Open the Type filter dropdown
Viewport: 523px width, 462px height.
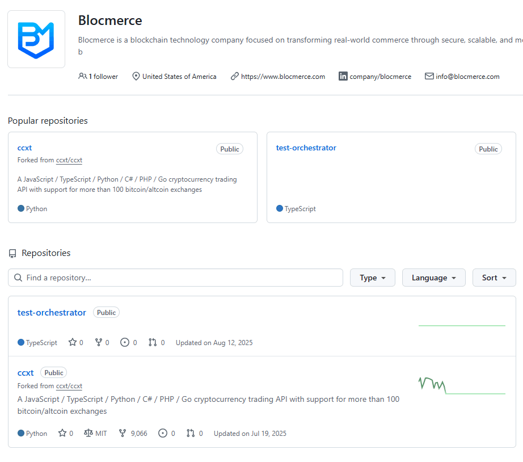point(372,278)
